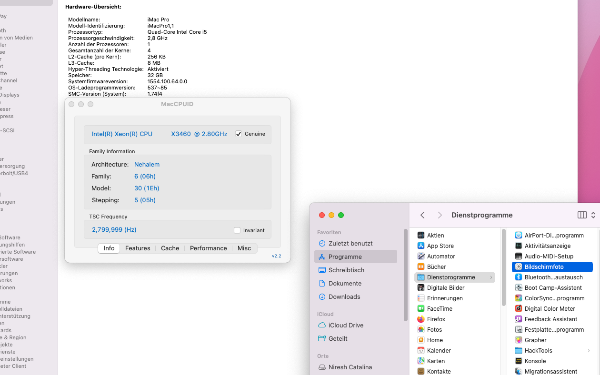Click the Prozessortyp value Quad-Core Intel Core i5
Image resolution: width=600 pixels, height=375 pixels.
[177, 32]
